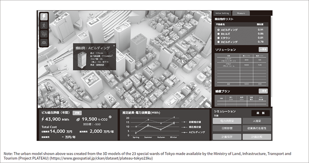Select the Cタウン radio button

218,38
